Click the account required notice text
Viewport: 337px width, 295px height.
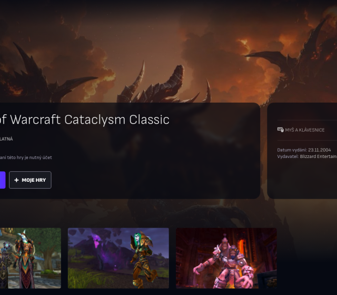tap(26, 158)
